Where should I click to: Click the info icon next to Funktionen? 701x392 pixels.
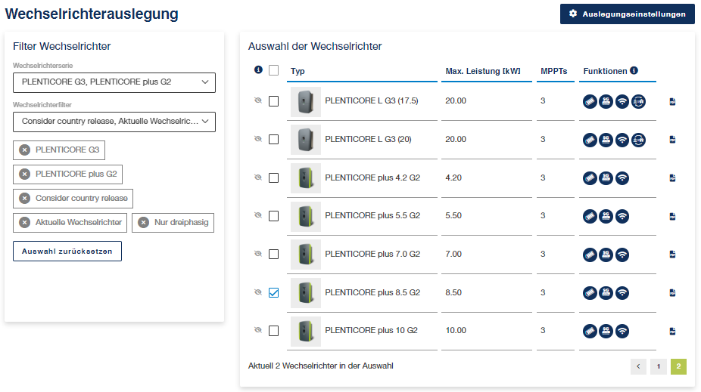(634, 70)
